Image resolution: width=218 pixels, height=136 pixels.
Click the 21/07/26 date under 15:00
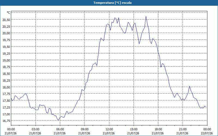(x=133, y=133)
